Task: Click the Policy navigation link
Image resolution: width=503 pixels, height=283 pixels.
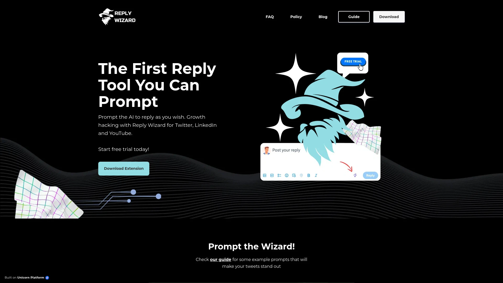Action: tap(296, 17)
